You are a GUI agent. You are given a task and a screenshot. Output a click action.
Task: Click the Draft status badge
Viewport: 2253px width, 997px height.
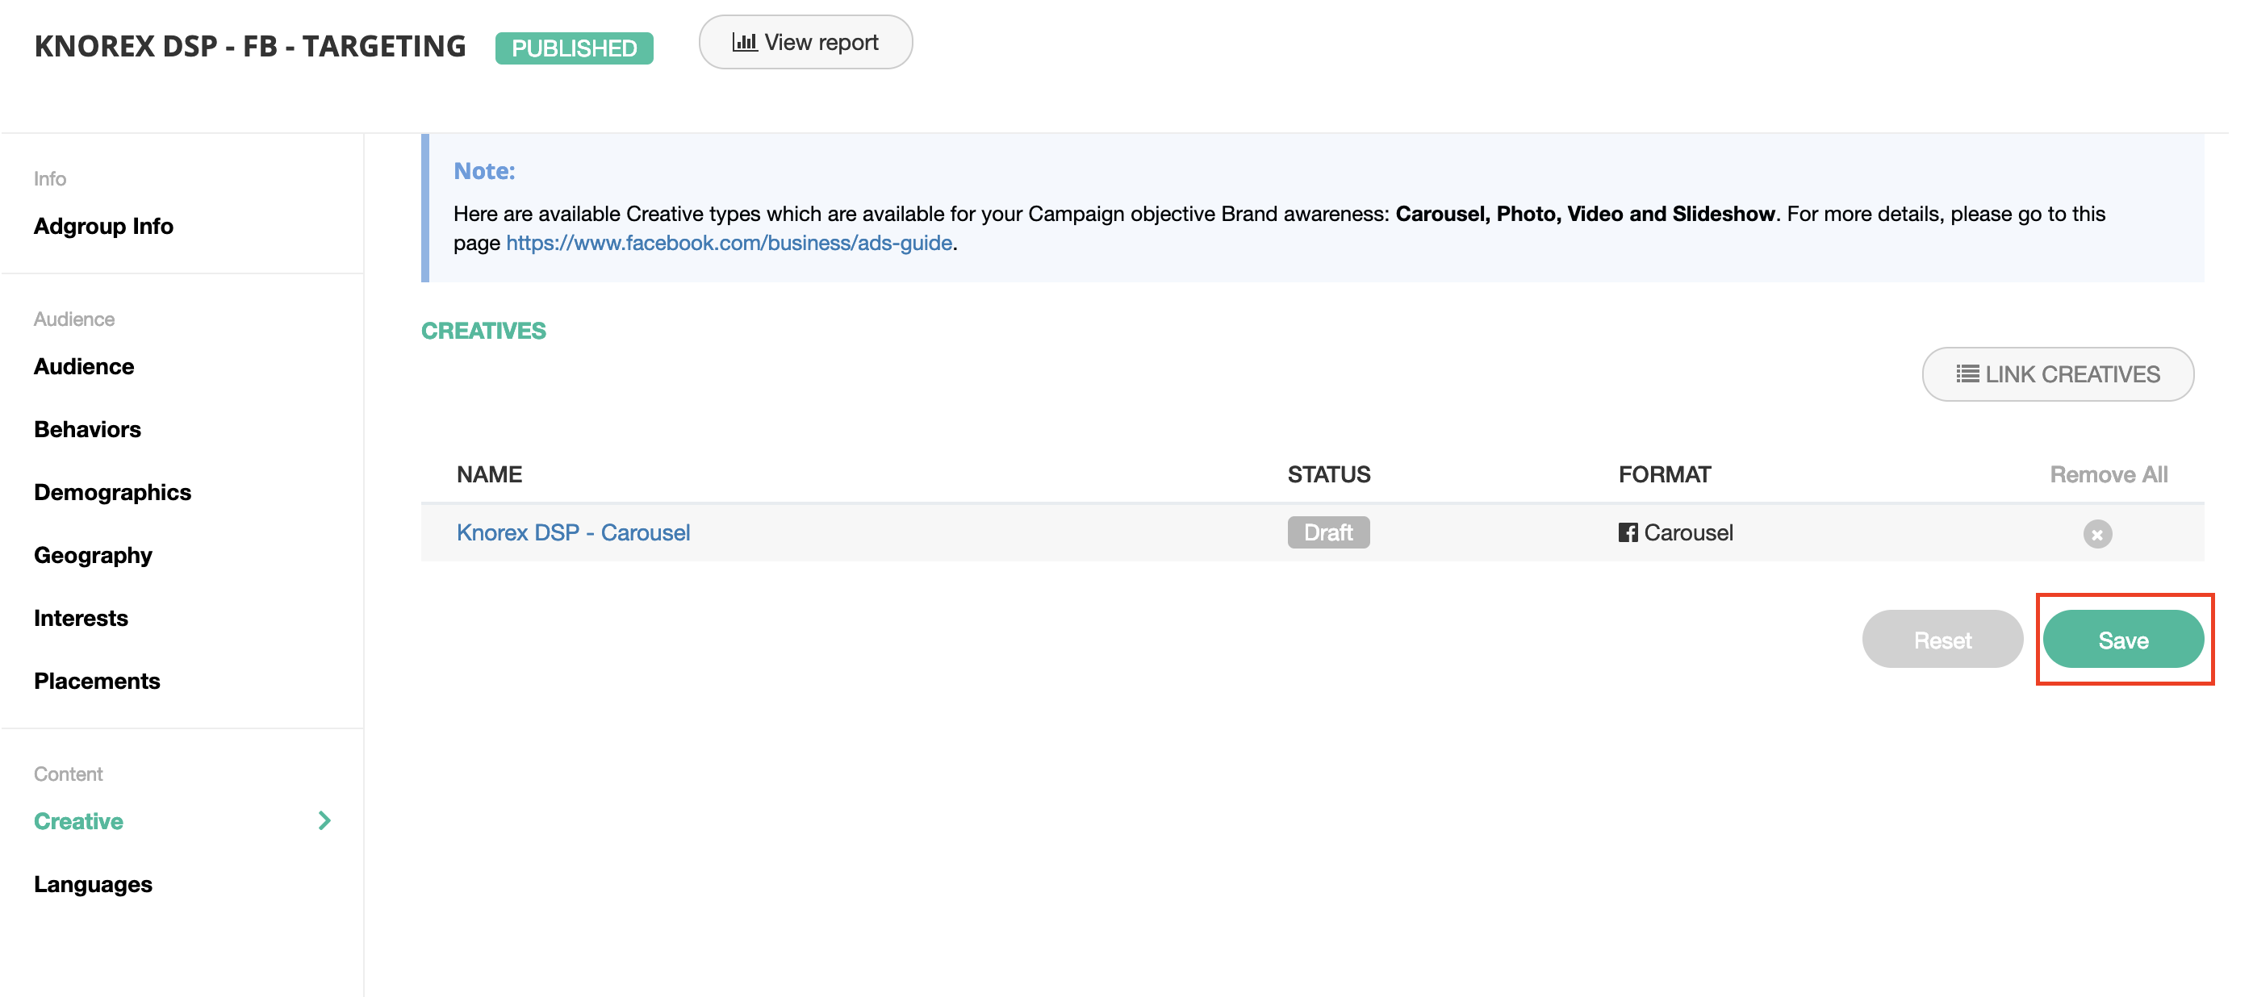tap(1327, 532)
